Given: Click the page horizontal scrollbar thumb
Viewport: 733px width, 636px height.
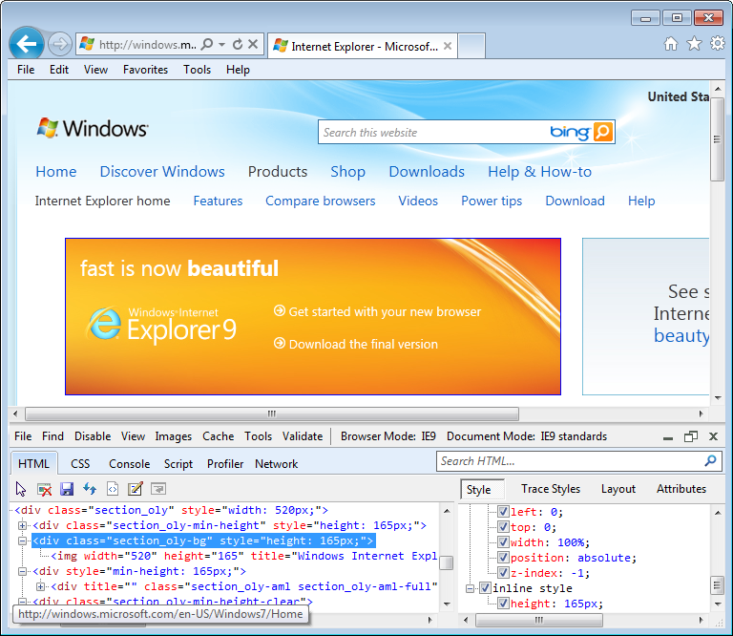Looking at the screenshot, I should click(272, 413).
